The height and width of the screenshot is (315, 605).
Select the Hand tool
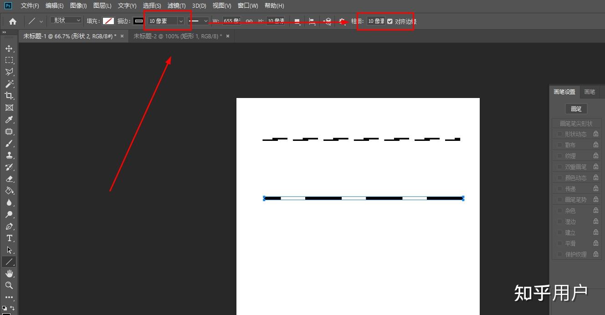9,274
